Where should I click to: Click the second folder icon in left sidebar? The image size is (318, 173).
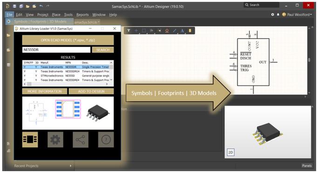(8, 50)
